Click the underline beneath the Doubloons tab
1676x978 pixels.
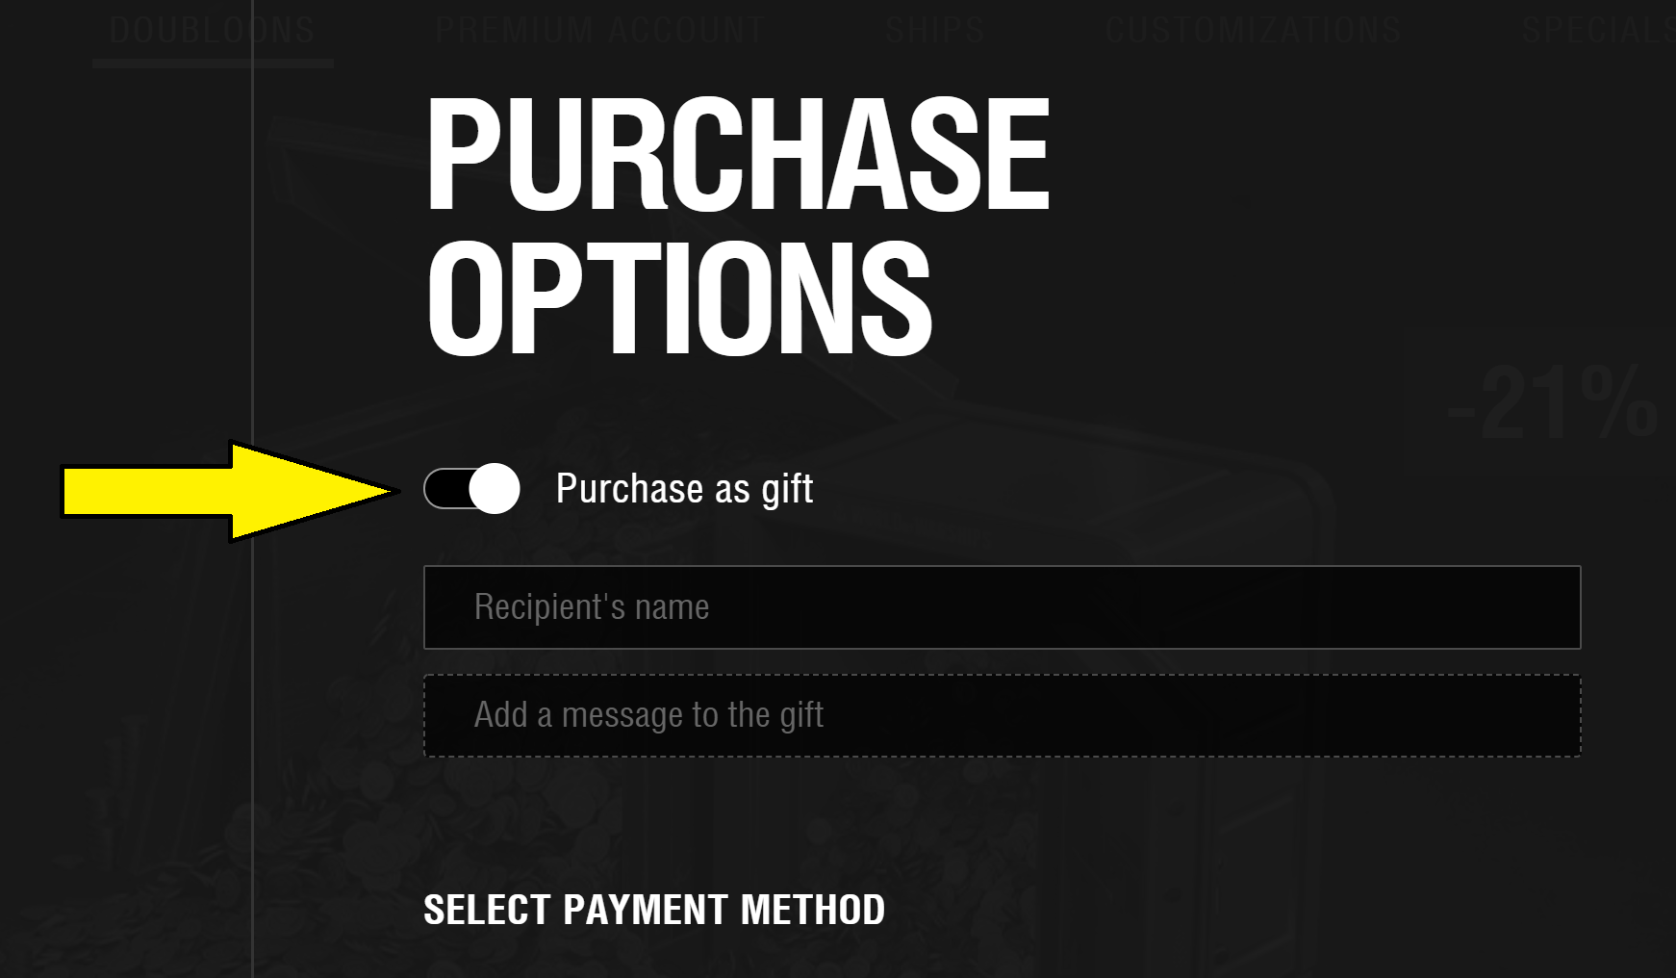(x=213, y=64)
